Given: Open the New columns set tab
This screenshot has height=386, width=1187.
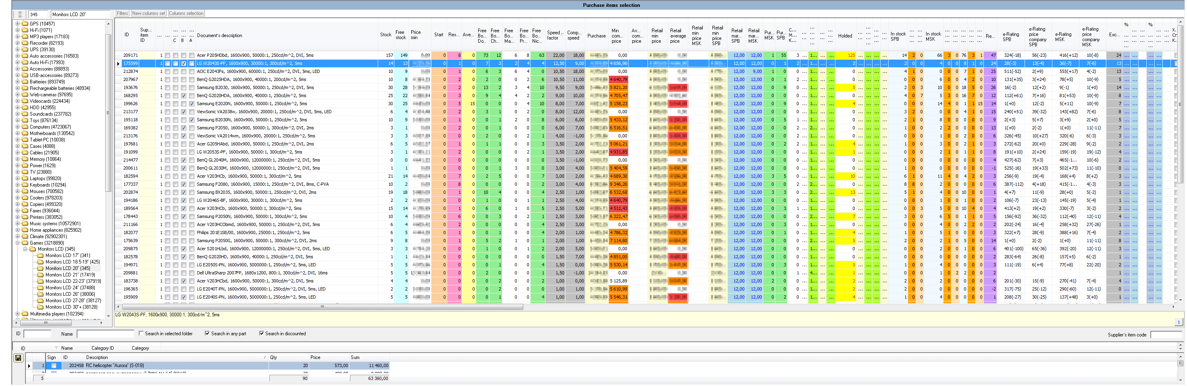Looking at the screenshot, I should (x=149, y=13).
